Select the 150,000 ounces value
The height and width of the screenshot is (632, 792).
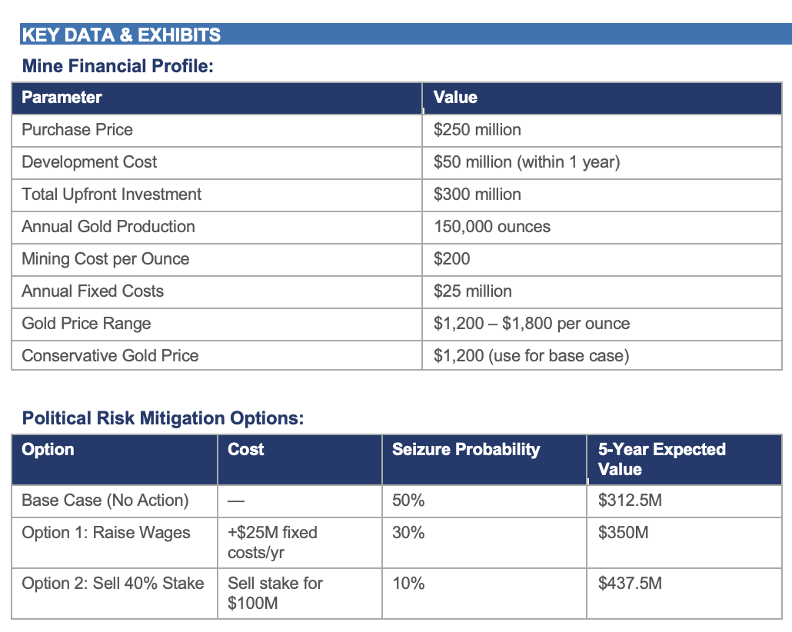click(492, 227)
